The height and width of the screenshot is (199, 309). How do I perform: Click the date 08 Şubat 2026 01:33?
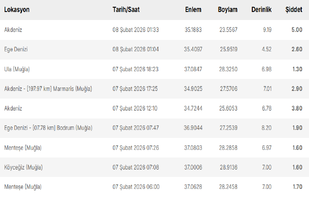136,30
